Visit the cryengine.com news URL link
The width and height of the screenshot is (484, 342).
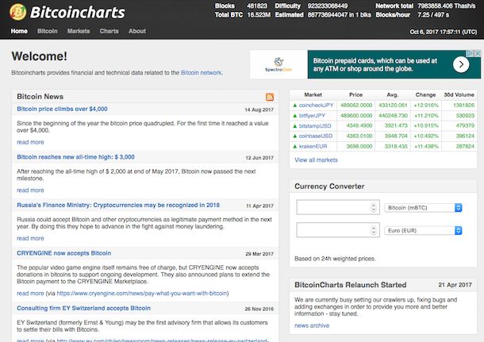(142, 294)
